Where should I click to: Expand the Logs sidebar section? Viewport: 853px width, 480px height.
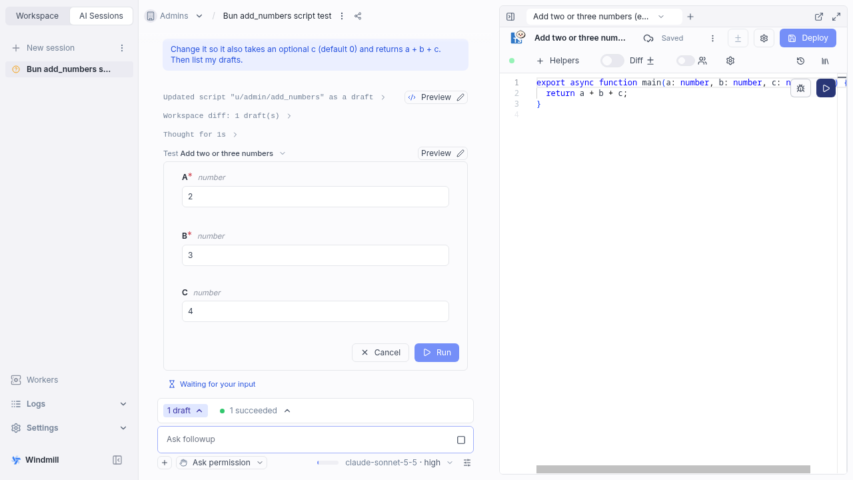pyautogui.click(x=69, y=404)
